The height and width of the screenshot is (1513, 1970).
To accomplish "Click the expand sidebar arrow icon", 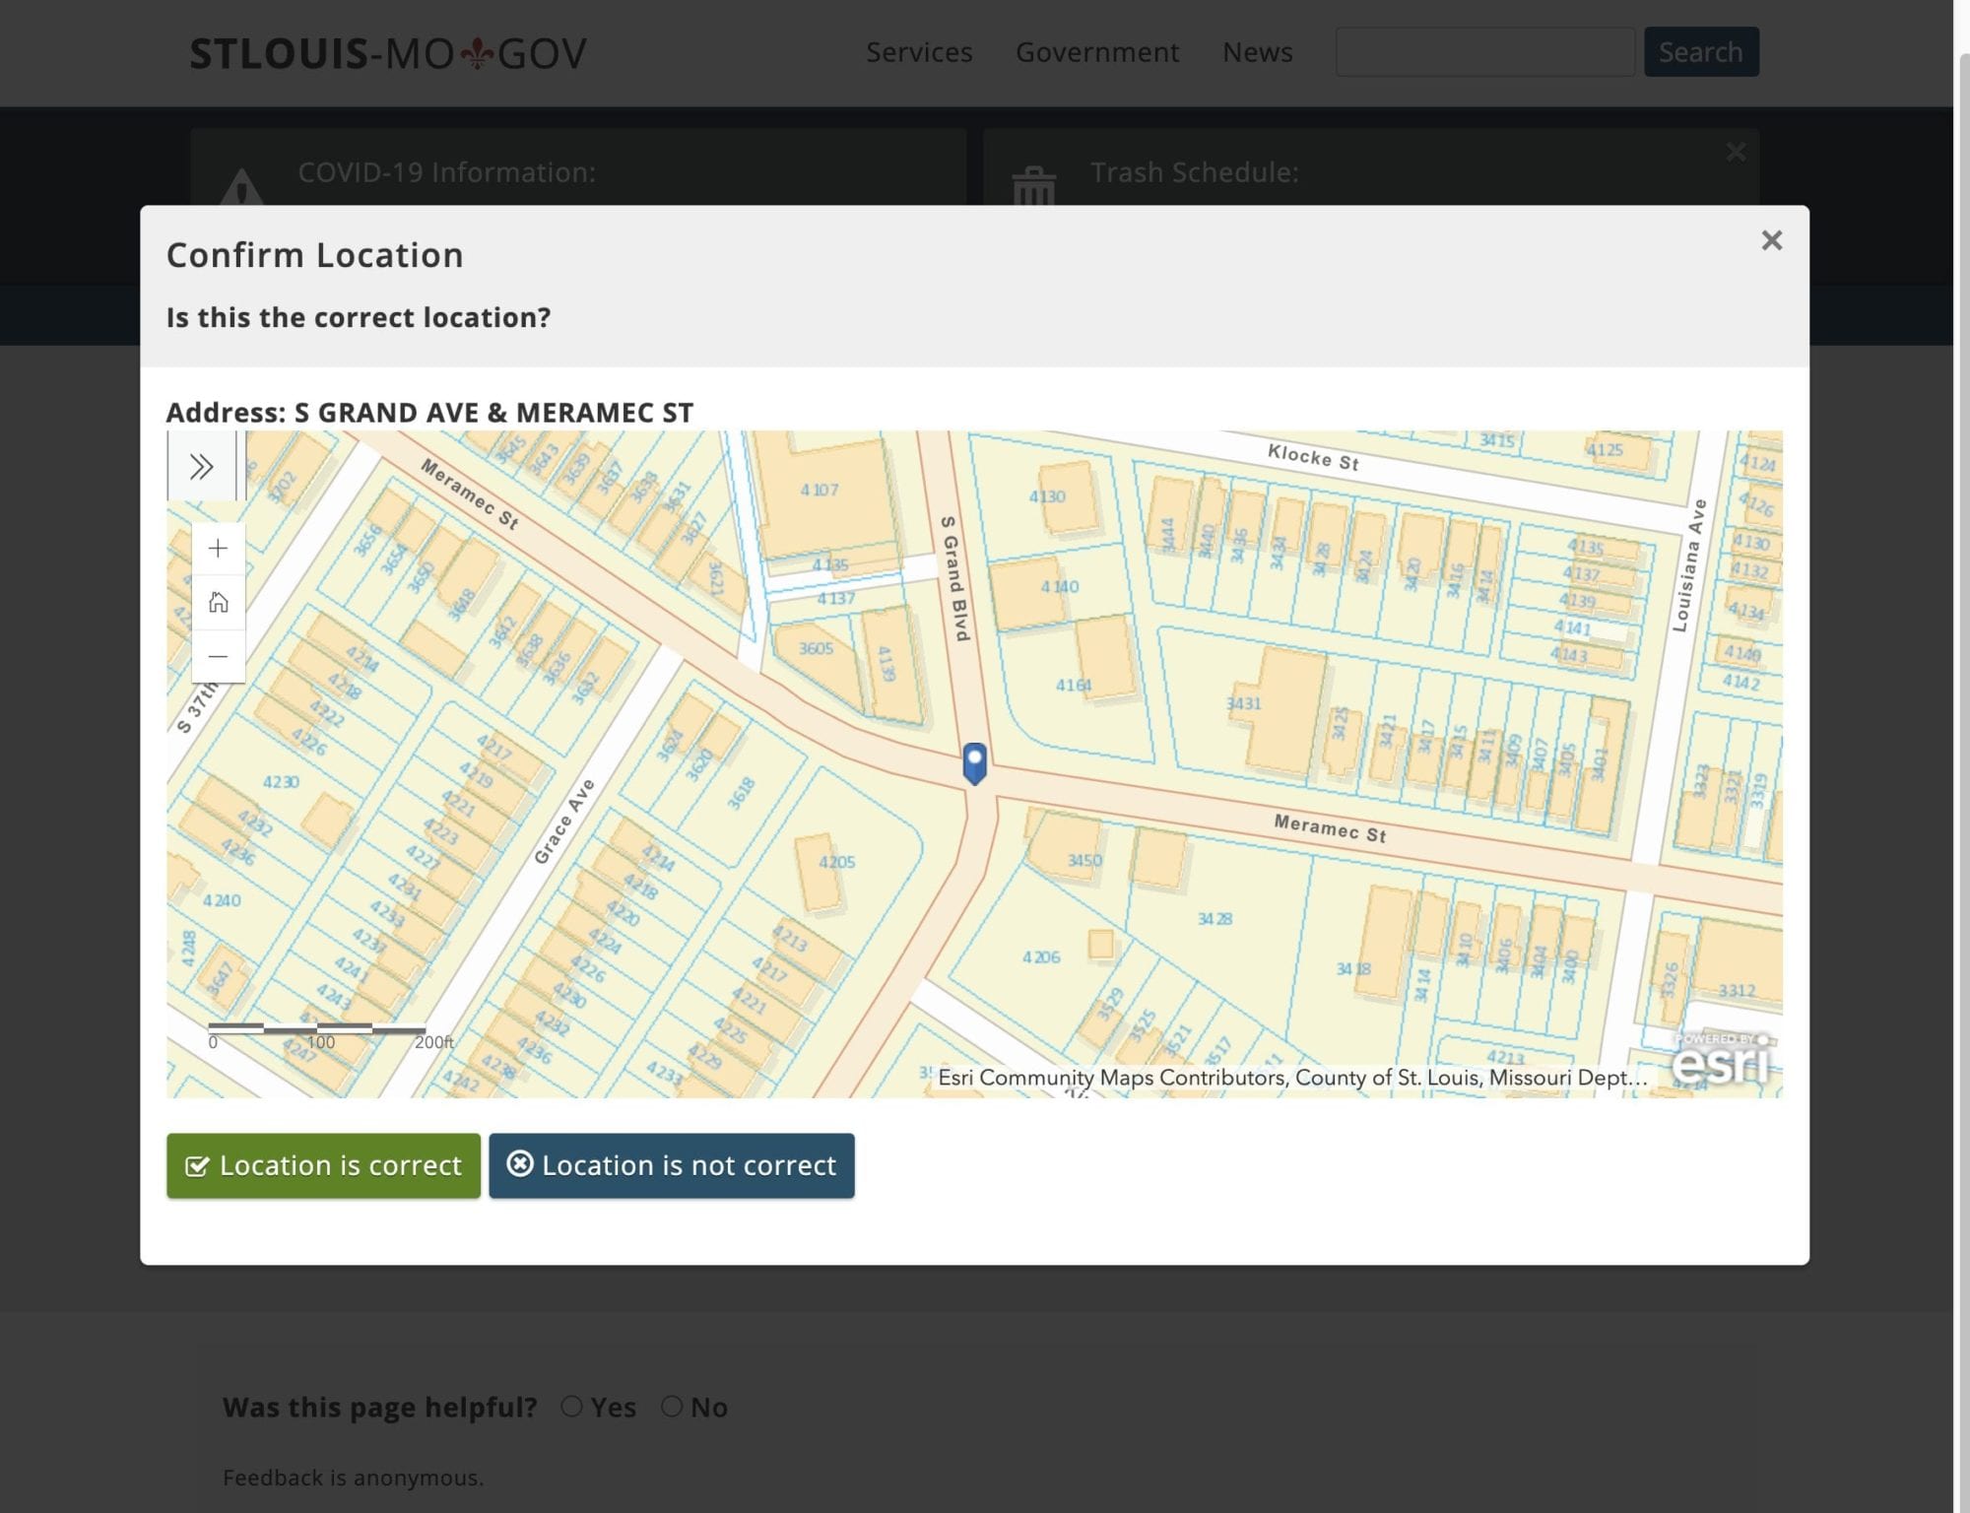I will [199, 464].
